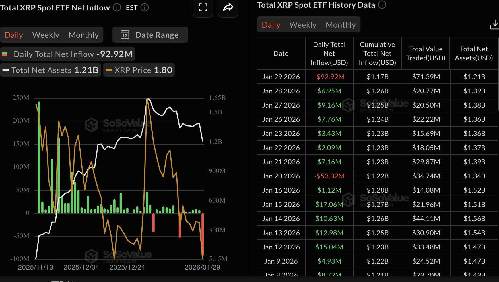
Task: Select Monthly tab in history table
Action: tap(341, 25)
